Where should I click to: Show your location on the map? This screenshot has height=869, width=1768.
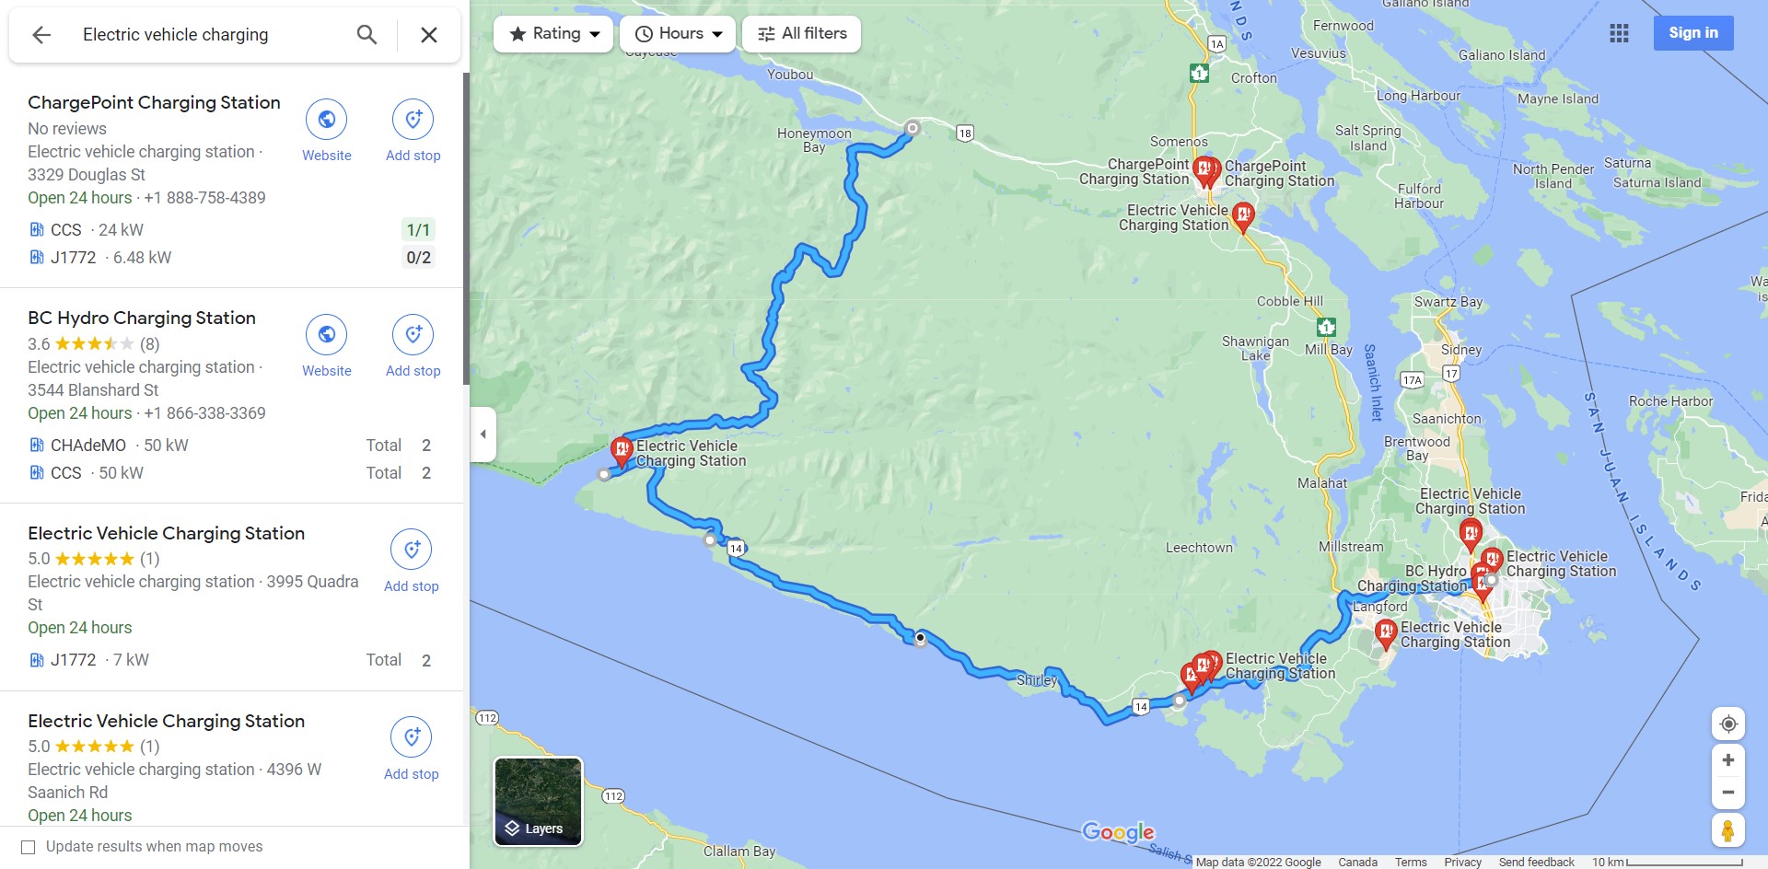click(1728, 724)
